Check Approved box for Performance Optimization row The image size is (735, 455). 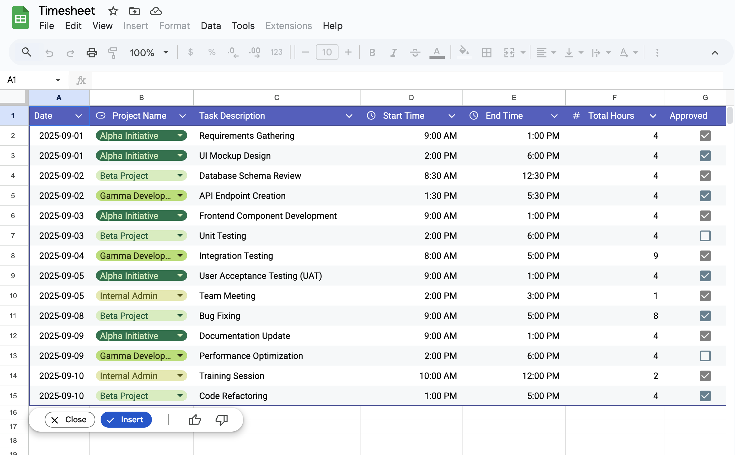point(705,356)
